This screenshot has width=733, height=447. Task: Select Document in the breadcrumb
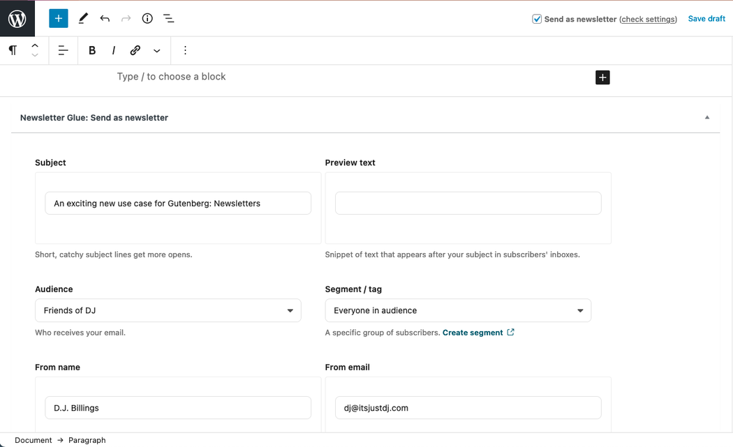coord(34,440)
